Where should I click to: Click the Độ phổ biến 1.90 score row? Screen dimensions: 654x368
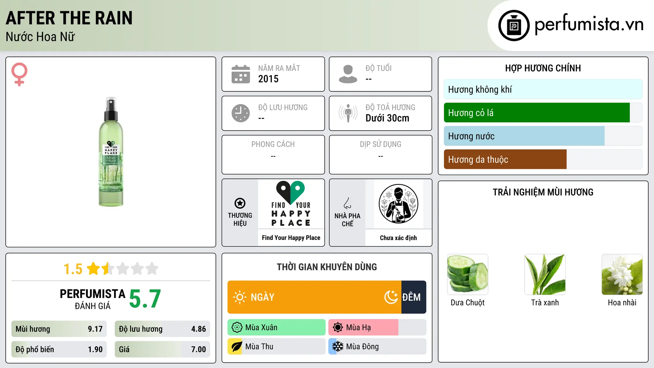[x=59, y=349]
